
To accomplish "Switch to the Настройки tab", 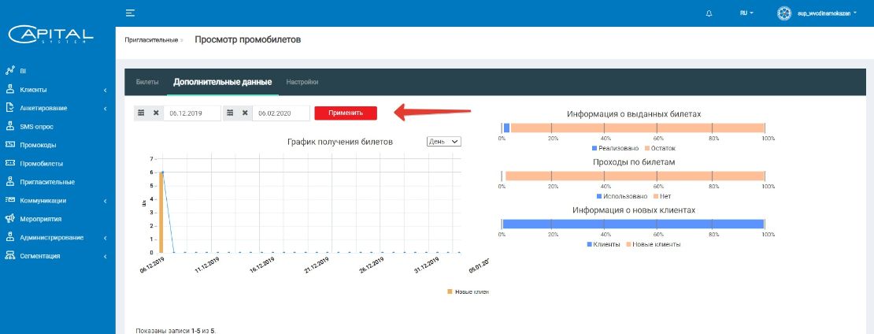I will click(302, 82).
